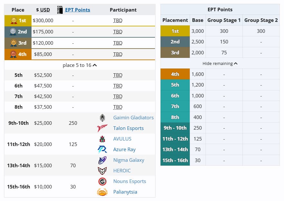Click the 'Group Stage 2' column header
Screen dimensions: 284x201
tap(261, 20)
